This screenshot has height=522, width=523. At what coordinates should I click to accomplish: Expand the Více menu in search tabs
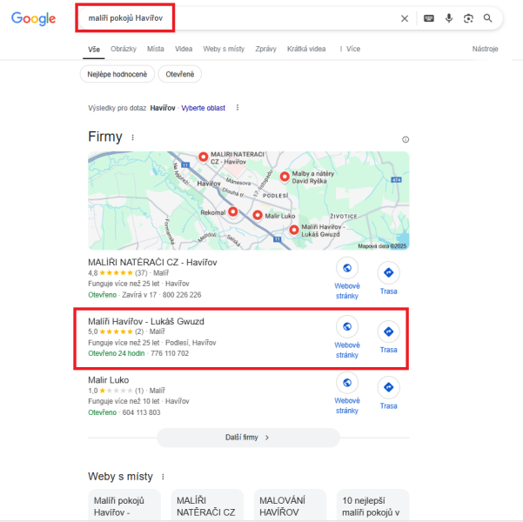[x=350, y=49]
